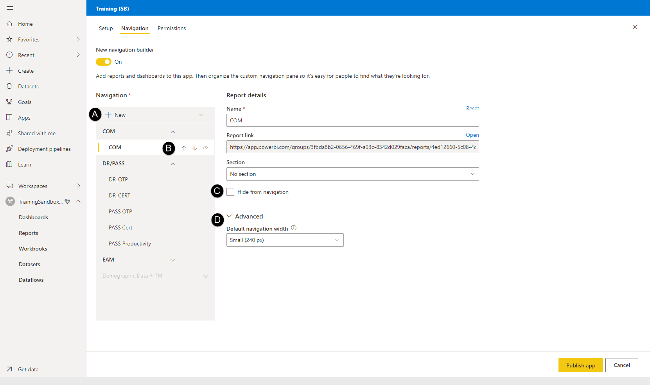Viewport: 650px width, 385px height.
Task: Open Default navigation width dropdown
Action: [x=285, y=240]
